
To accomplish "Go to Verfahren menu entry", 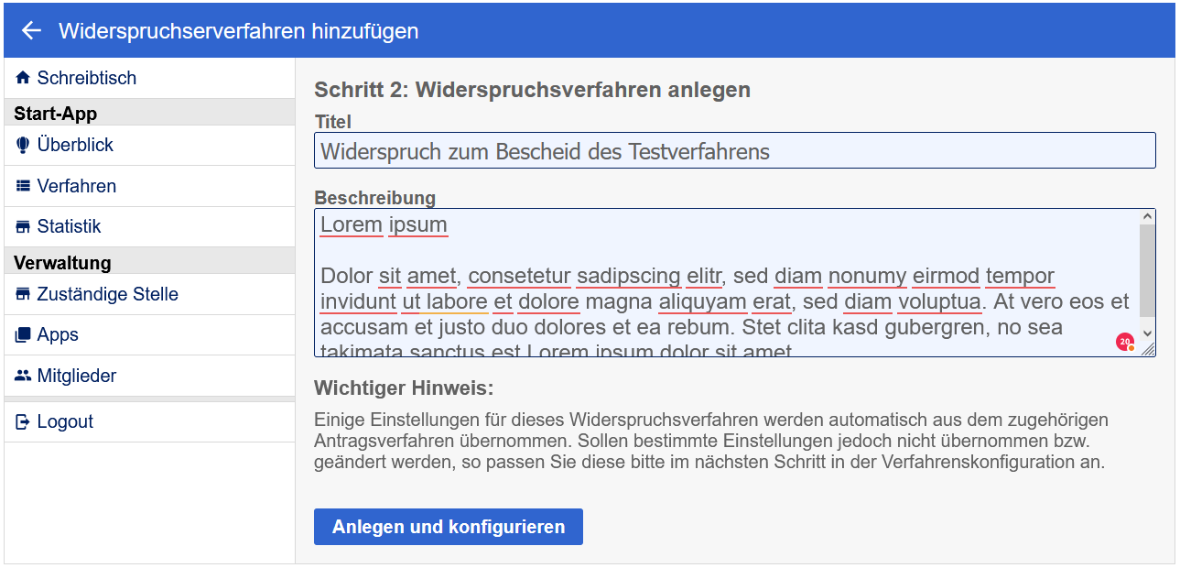I will pos(76,187).
